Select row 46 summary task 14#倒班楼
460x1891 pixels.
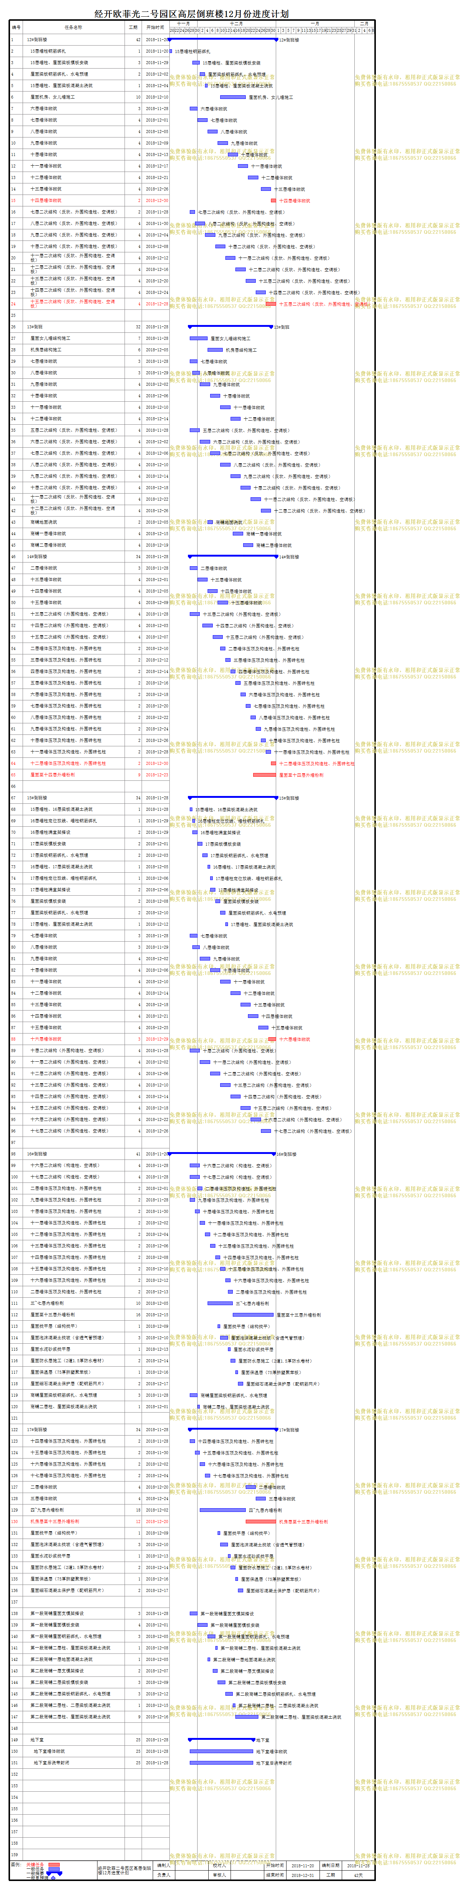(37, 557)
